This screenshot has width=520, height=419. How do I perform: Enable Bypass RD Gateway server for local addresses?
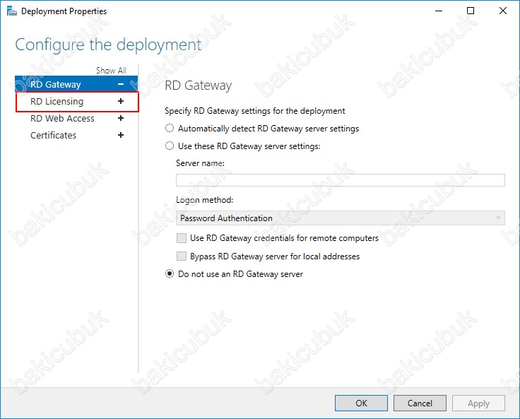[x=182, y=256]
